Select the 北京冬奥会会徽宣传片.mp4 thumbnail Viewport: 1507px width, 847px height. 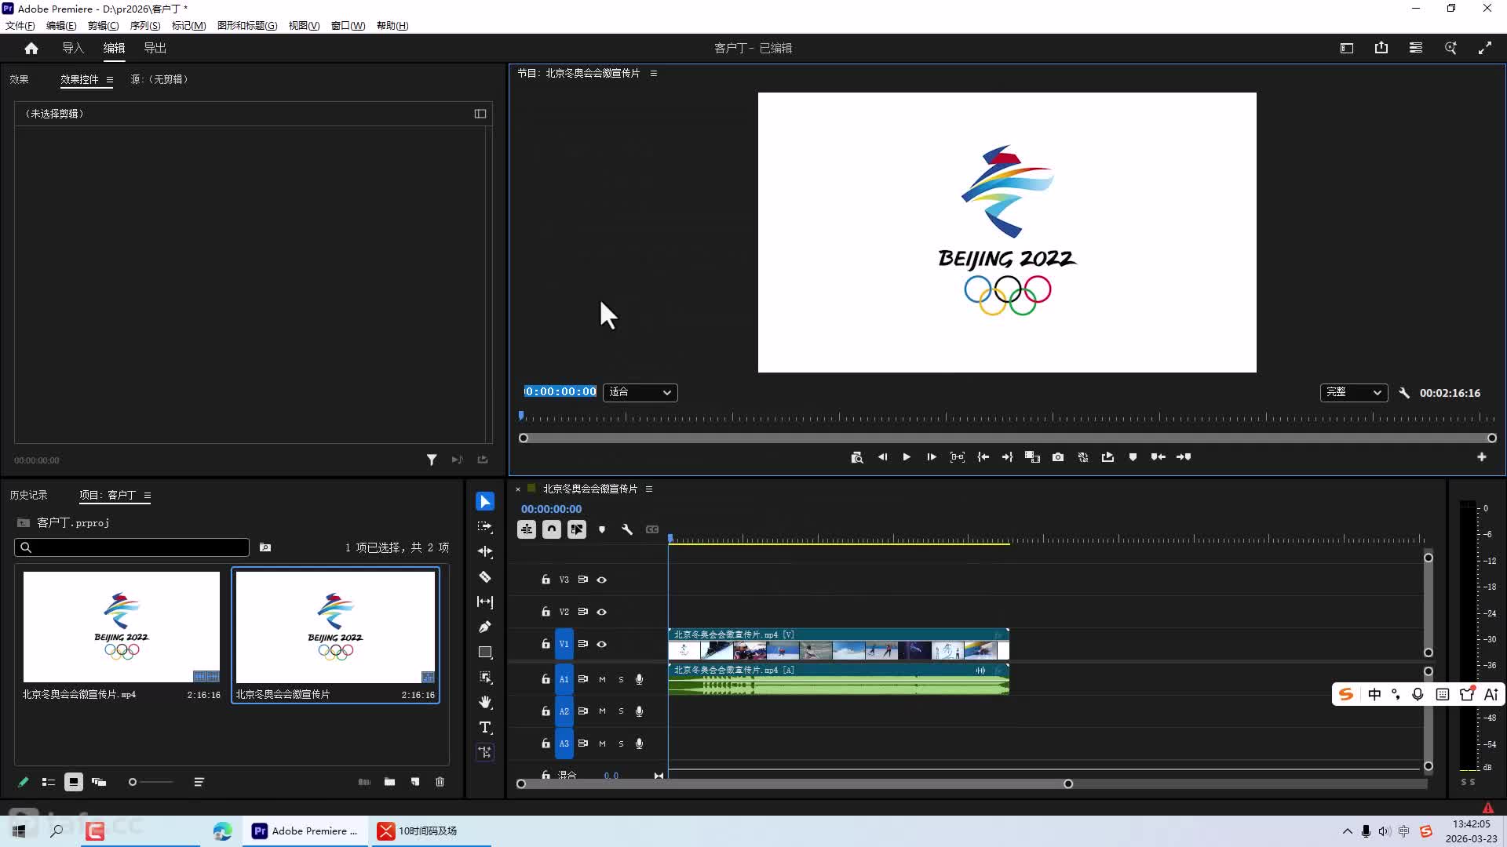pyautogui.click(x=122, y=627)
